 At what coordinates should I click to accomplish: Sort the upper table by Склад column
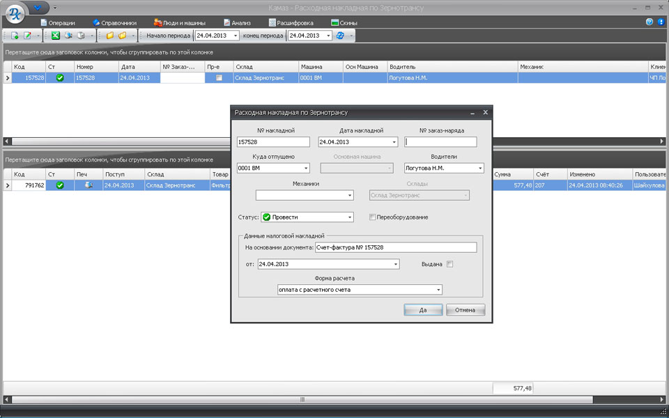266,67
